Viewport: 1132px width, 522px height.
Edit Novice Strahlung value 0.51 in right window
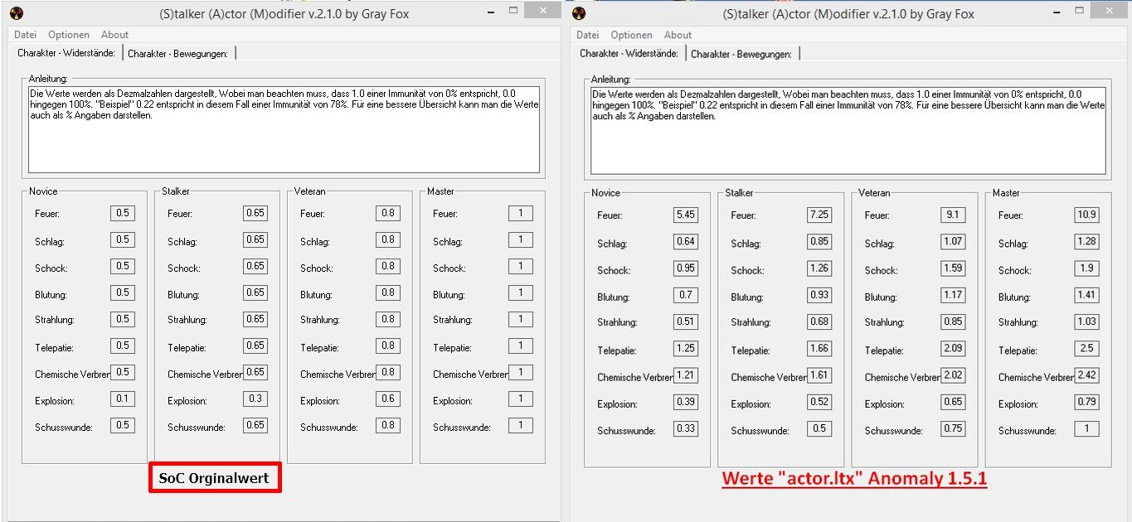(686, 321)
